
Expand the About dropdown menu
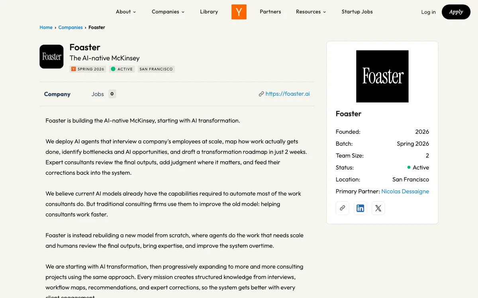click(126, 12)
